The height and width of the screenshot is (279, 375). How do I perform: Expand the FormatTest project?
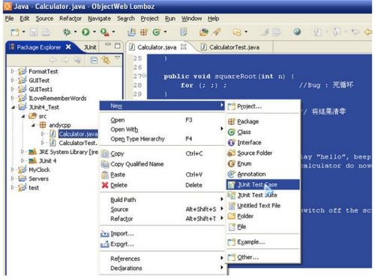tap(12, 72)
